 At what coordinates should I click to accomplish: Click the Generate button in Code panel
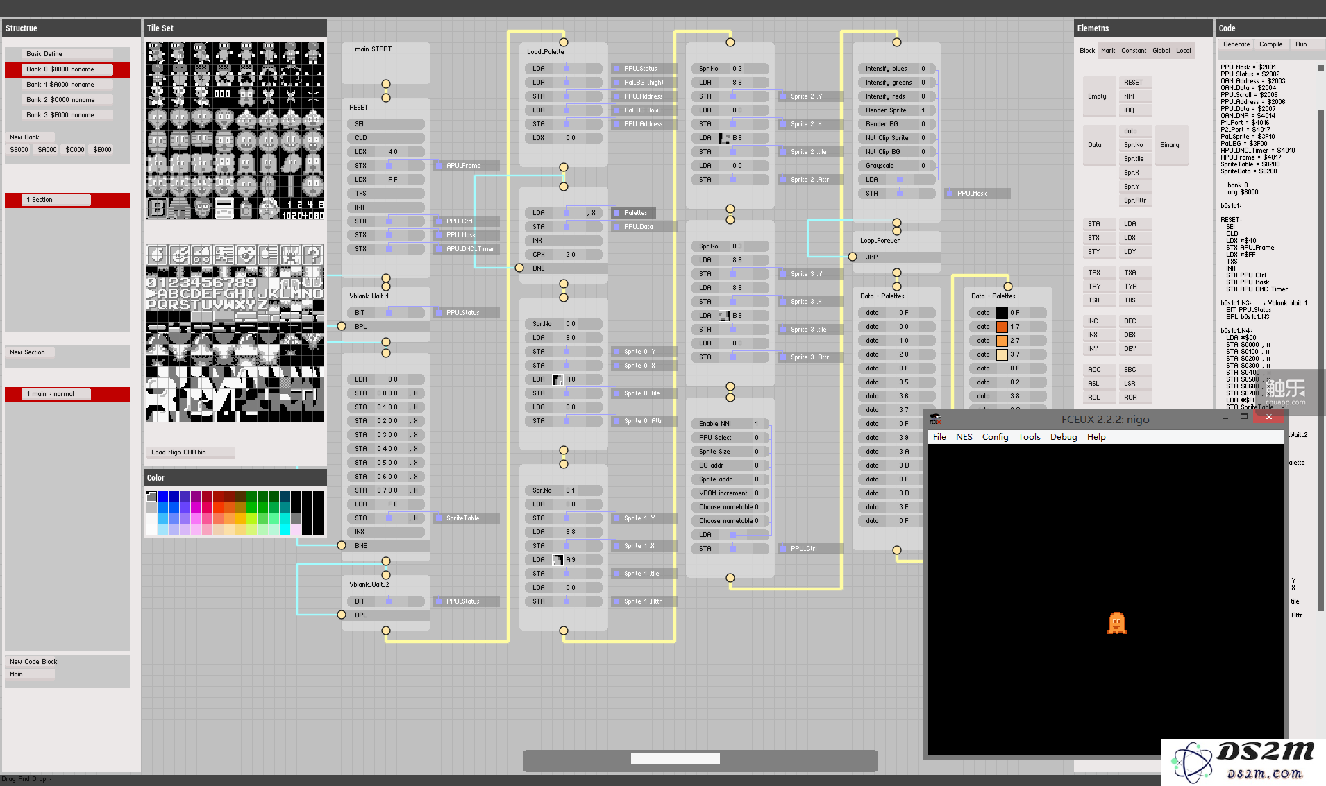pos(1236,44)
